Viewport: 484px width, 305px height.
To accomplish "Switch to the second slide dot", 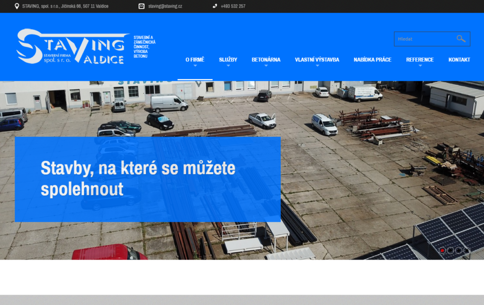I will 450,251.
